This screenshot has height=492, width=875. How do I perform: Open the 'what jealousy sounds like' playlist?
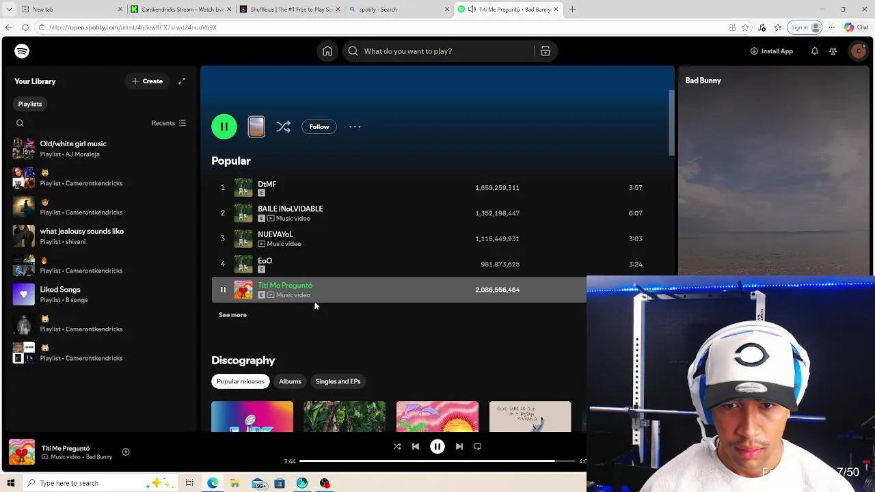pyautogui.click(x=99, y=236)
